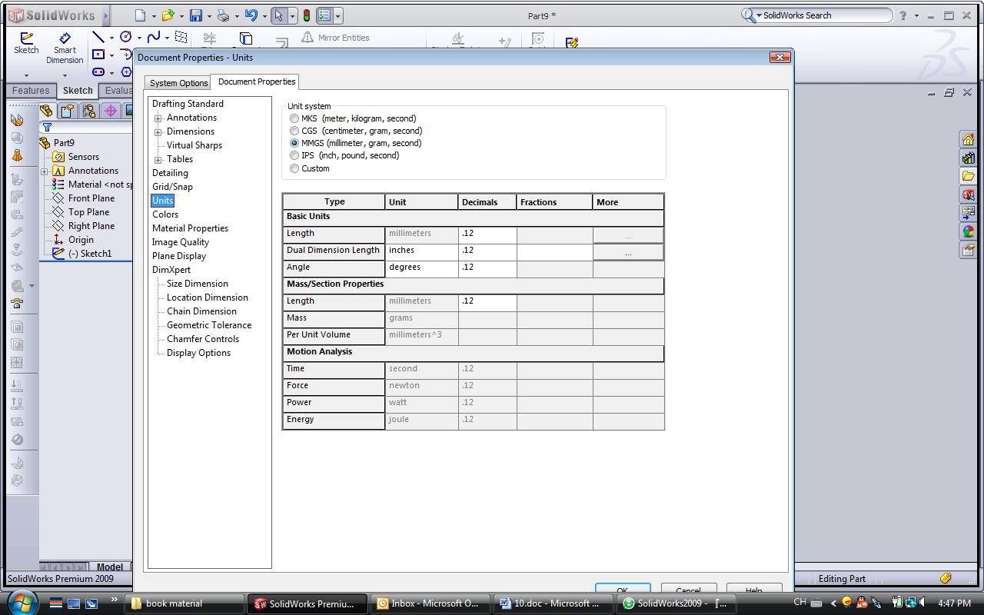Open the Sketch command tab
Image resolution: width=984 pixels, height=615 pixels.
(78, 91)
